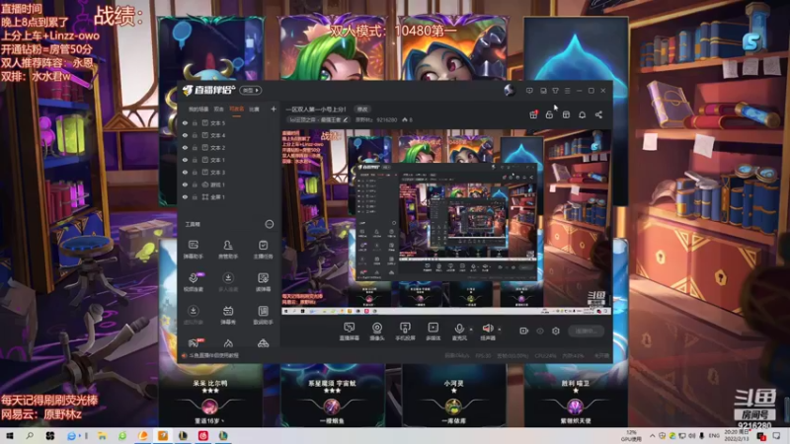Click the room number 9216280 in header

click(x=386, y=119)
